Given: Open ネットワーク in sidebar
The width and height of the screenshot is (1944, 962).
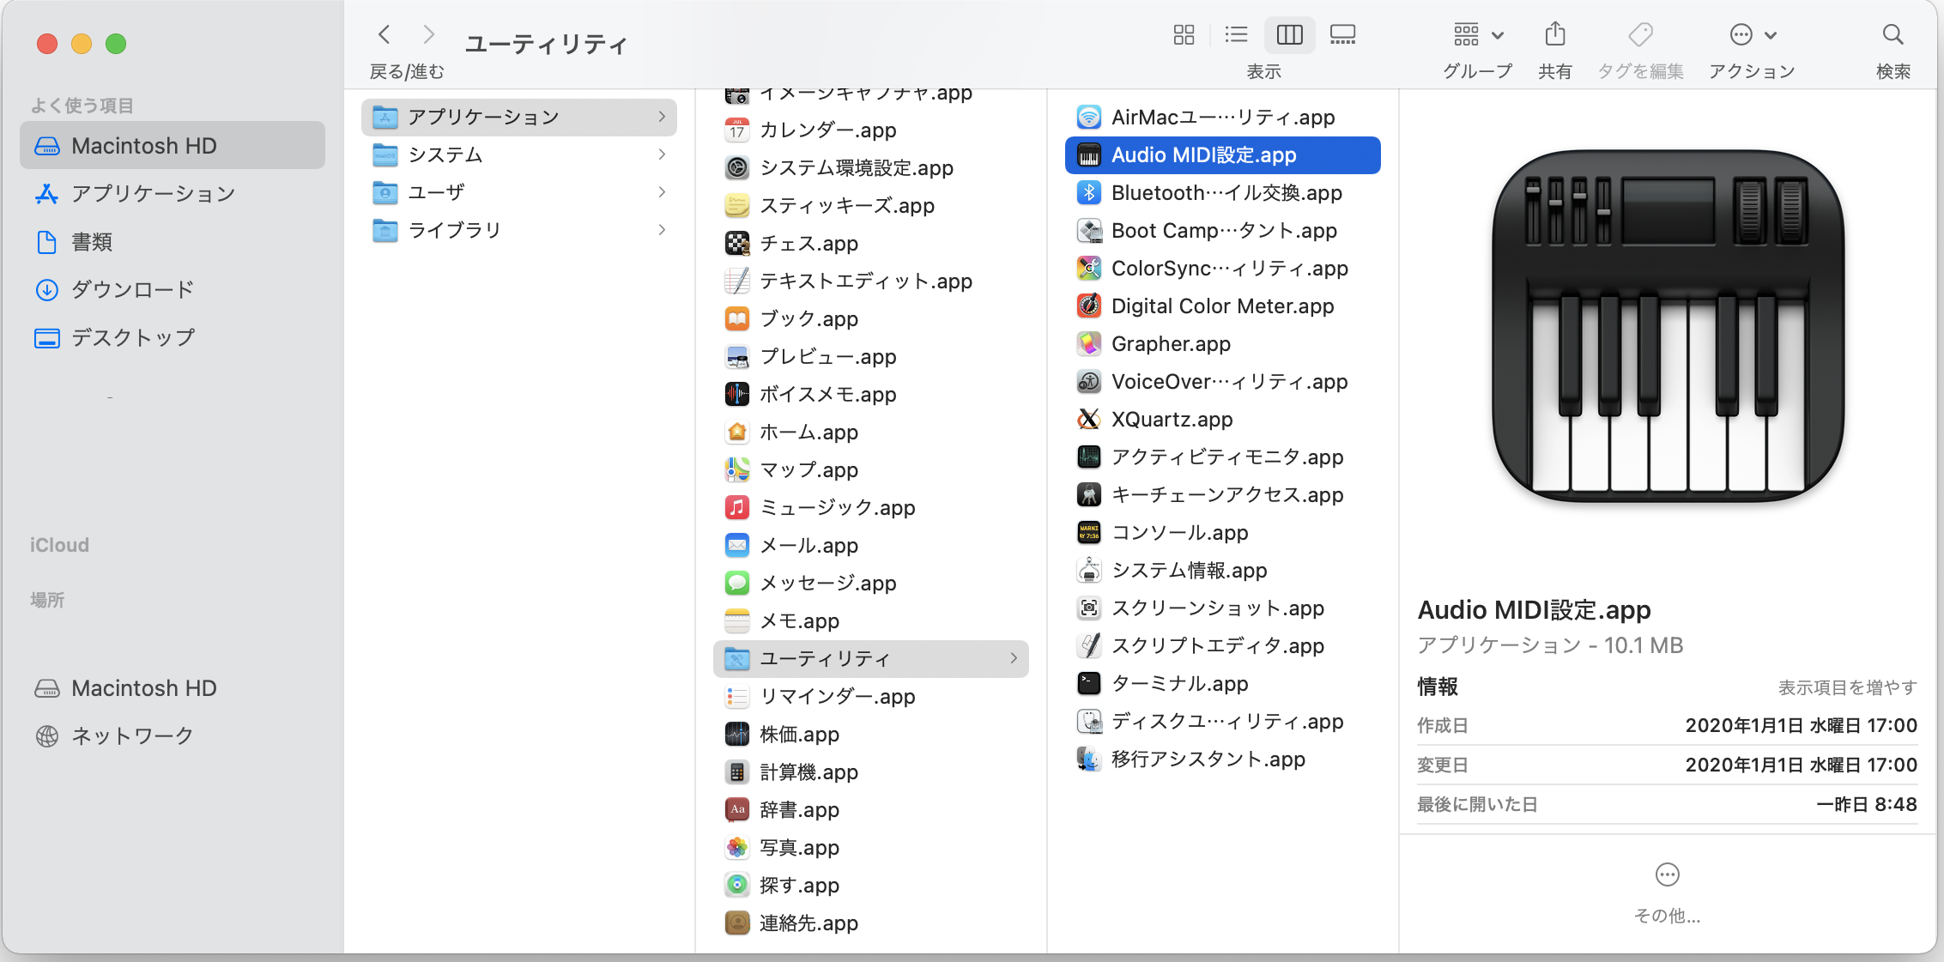Looking at the screenshot, I should [x=173, y=736].
